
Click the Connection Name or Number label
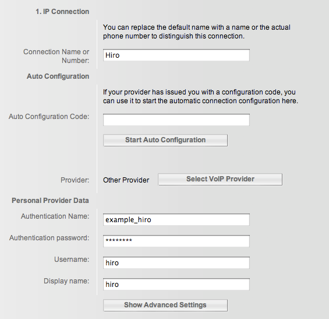(x=56, y=56)
